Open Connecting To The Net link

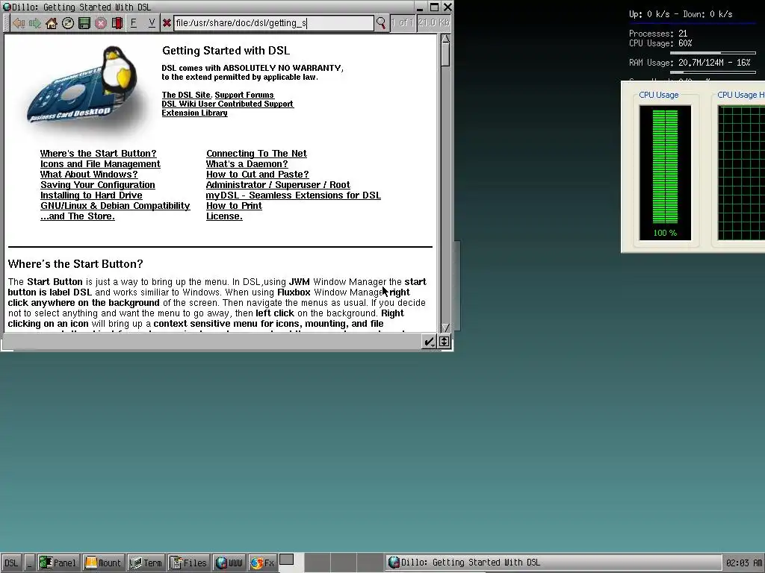[256, 154]
